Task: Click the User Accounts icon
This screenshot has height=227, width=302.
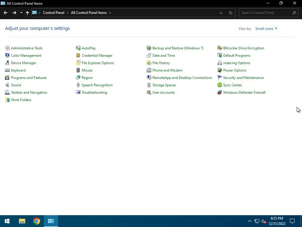Action: tap(149, 92)
